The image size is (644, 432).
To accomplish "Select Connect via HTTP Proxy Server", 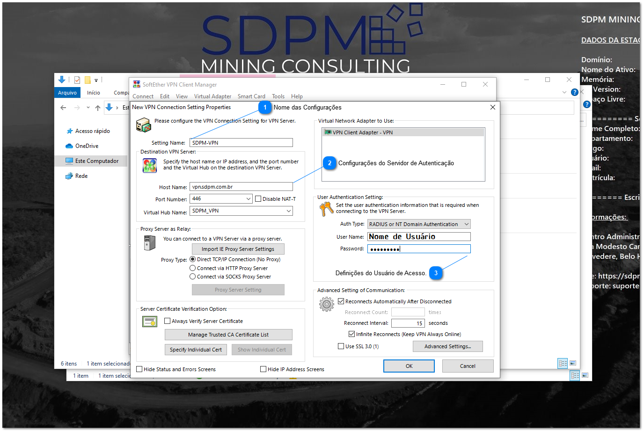I will (x=192, y=268).
